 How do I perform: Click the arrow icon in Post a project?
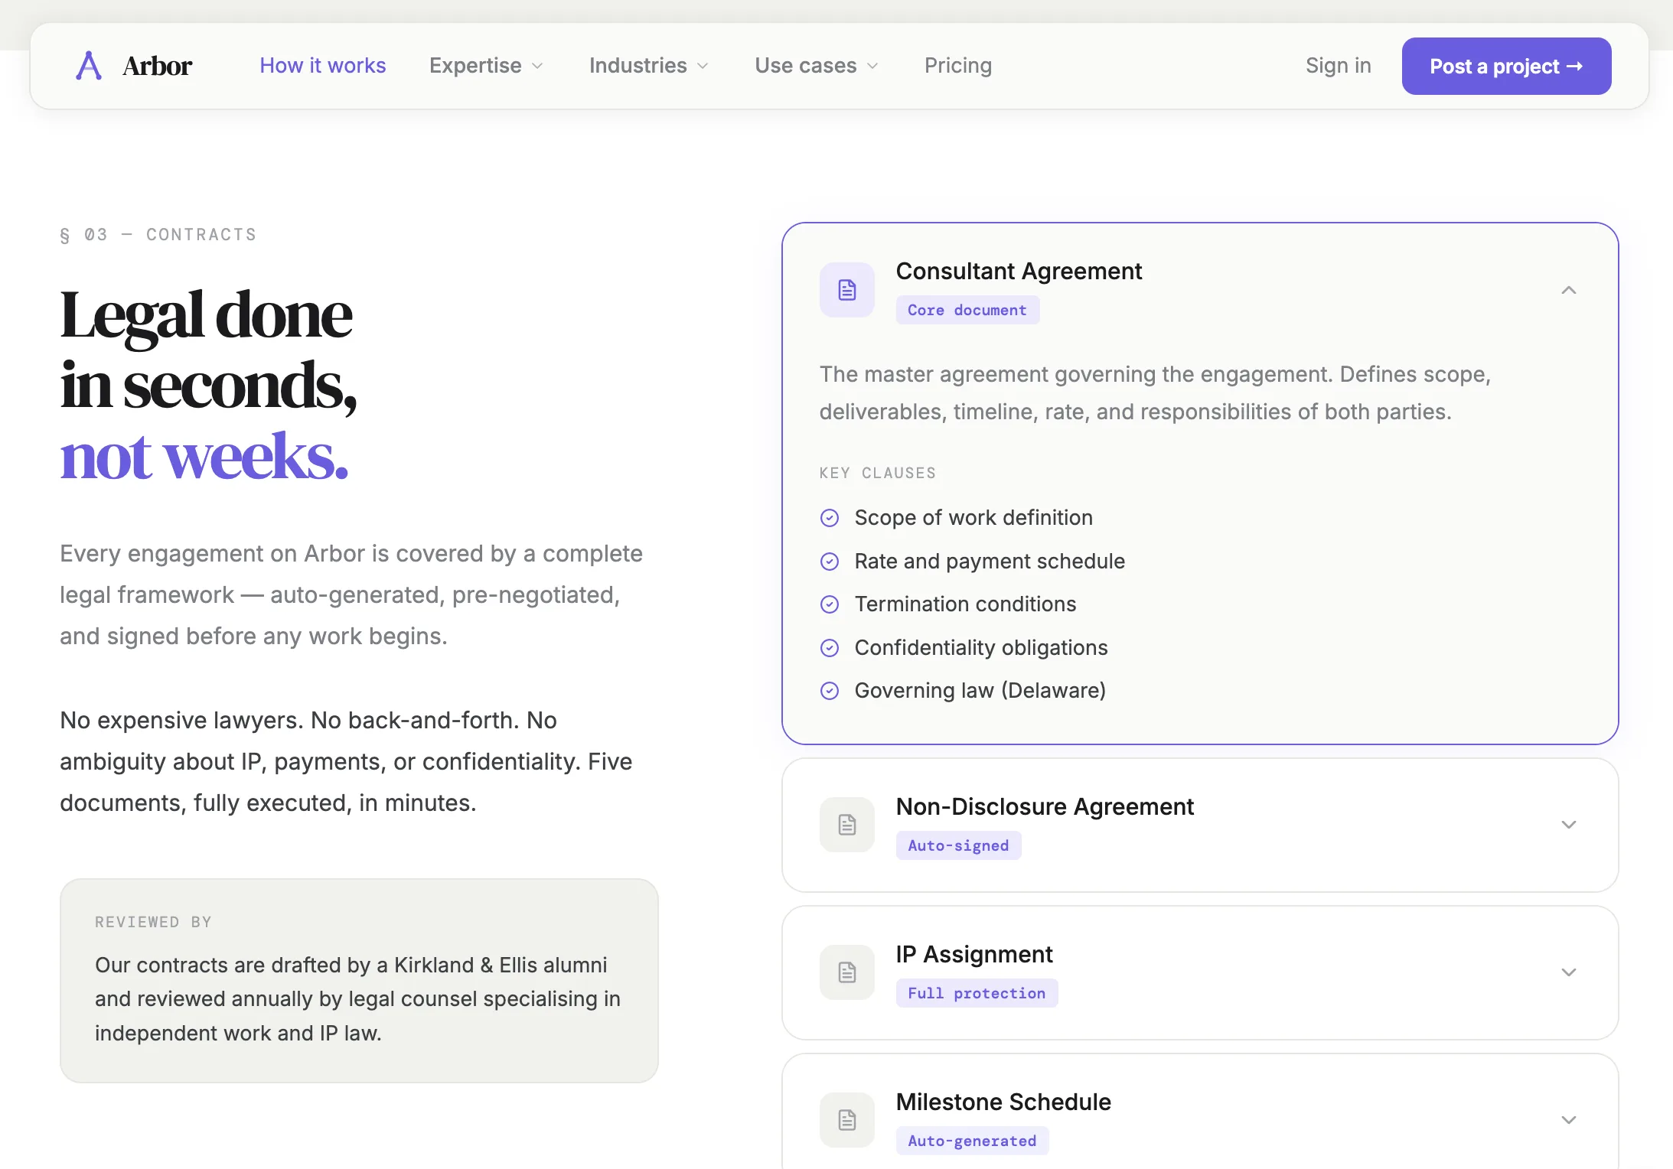click(1576, 66)
